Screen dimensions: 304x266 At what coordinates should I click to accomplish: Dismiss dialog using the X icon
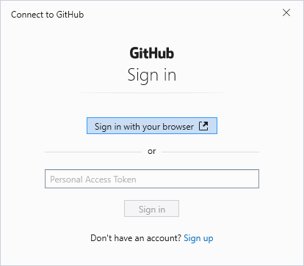[x=286, y=12]
